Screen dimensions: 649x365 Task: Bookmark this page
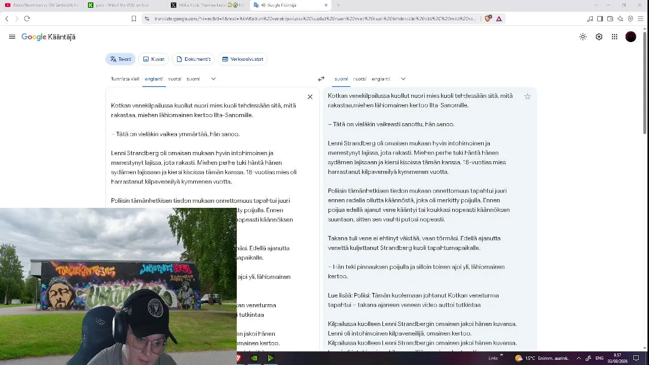click(134, 19)
